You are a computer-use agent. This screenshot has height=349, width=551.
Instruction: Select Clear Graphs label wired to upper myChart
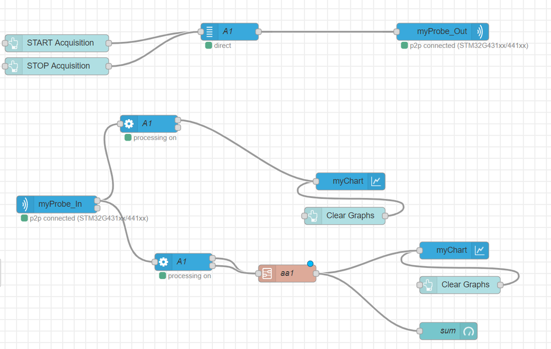coord(350,215)
